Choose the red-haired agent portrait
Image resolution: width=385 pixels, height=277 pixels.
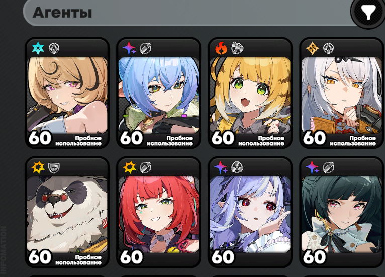[x=159, y=214]
